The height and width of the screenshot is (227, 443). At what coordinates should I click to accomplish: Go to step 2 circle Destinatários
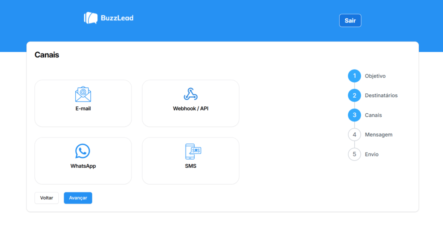pyautogui.click(x=354, y=96)
